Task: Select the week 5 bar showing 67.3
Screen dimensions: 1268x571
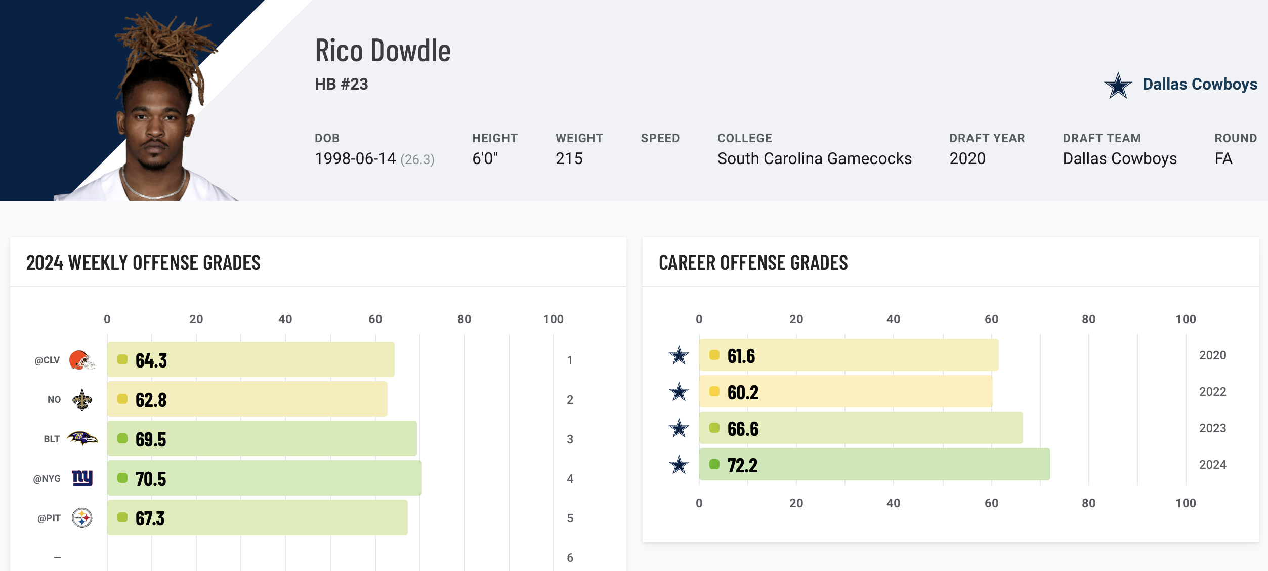Action: click(x=257, y=518)
